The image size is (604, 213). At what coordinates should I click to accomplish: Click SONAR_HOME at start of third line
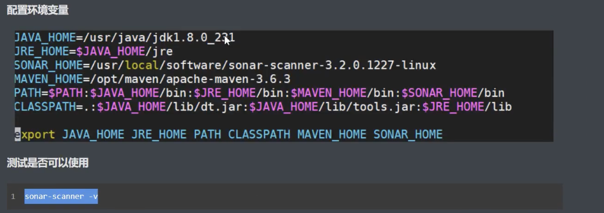coord(49,66)
